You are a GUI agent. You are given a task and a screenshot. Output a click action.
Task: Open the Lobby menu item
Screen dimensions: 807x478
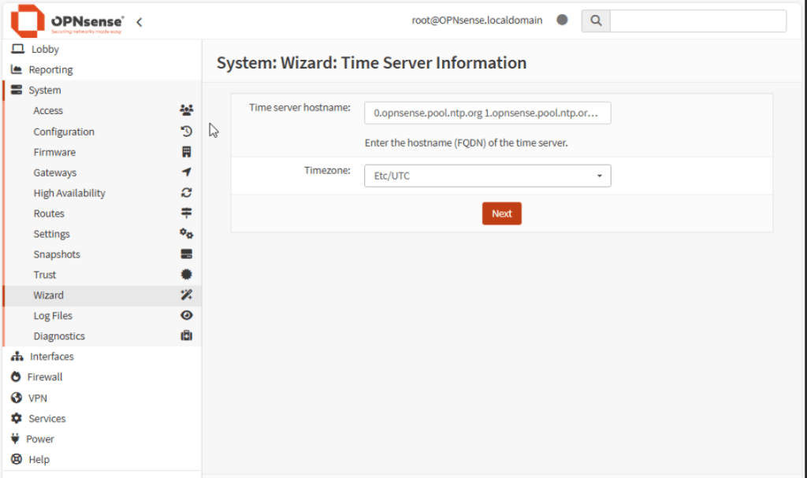45,49
